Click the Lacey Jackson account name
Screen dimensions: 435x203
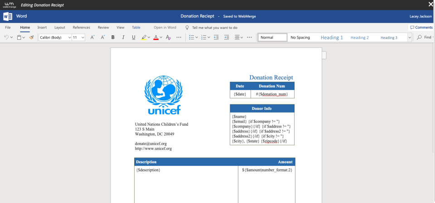[x=420, y=16]
